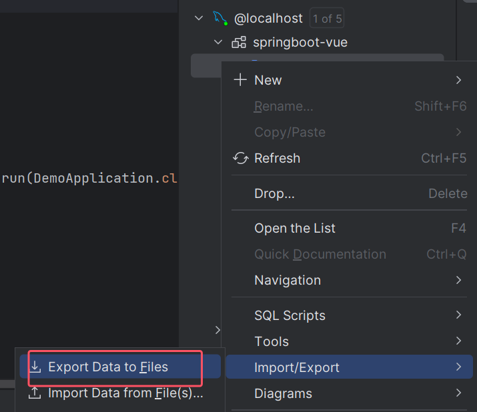The image size is (477, 412).
Task: Click the '1 of 5' schema counter badge
Action: 328,19
